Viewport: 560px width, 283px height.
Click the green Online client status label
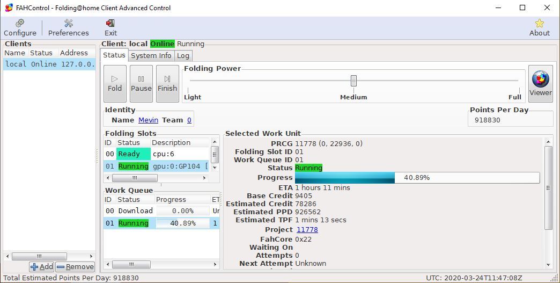click(162, 44)
